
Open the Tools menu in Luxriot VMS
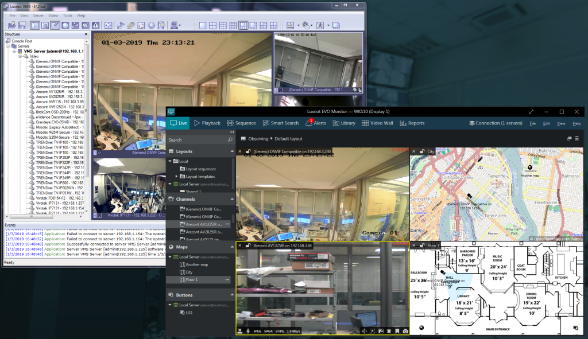click(x=68, y=15)
